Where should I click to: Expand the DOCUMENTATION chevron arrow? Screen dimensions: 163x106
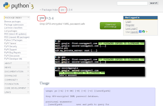[28, 71]
